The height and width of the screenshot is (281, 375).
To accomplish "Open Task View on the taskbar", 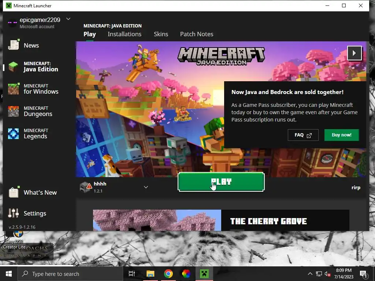I will (132, 274).
